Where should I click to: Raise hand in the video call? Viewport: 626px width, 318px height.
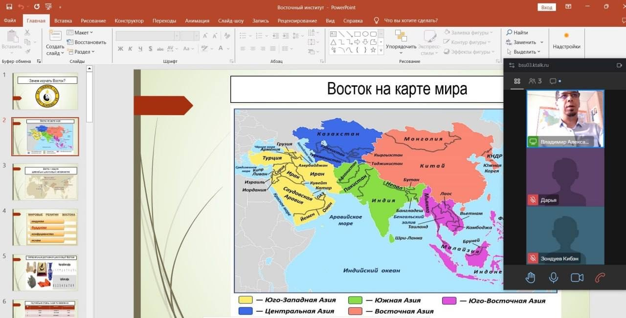(x=530, y=278)
